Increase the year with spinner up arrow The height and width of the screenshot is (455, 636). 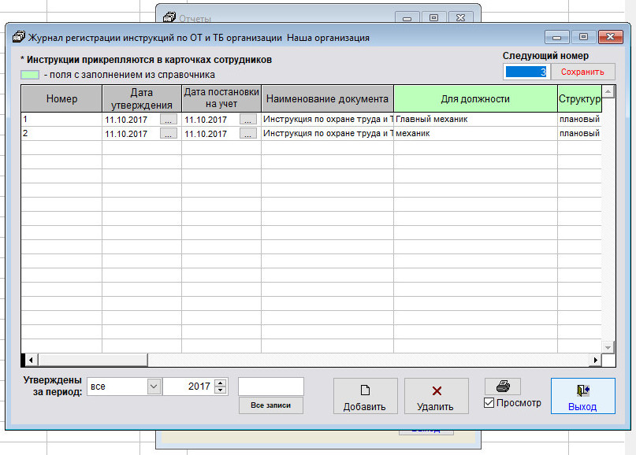pos(221,383)
